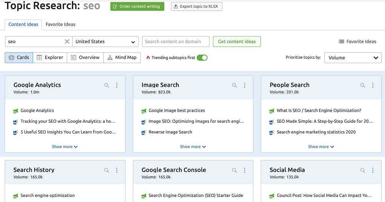Click the People Search card title

point(290,85)
